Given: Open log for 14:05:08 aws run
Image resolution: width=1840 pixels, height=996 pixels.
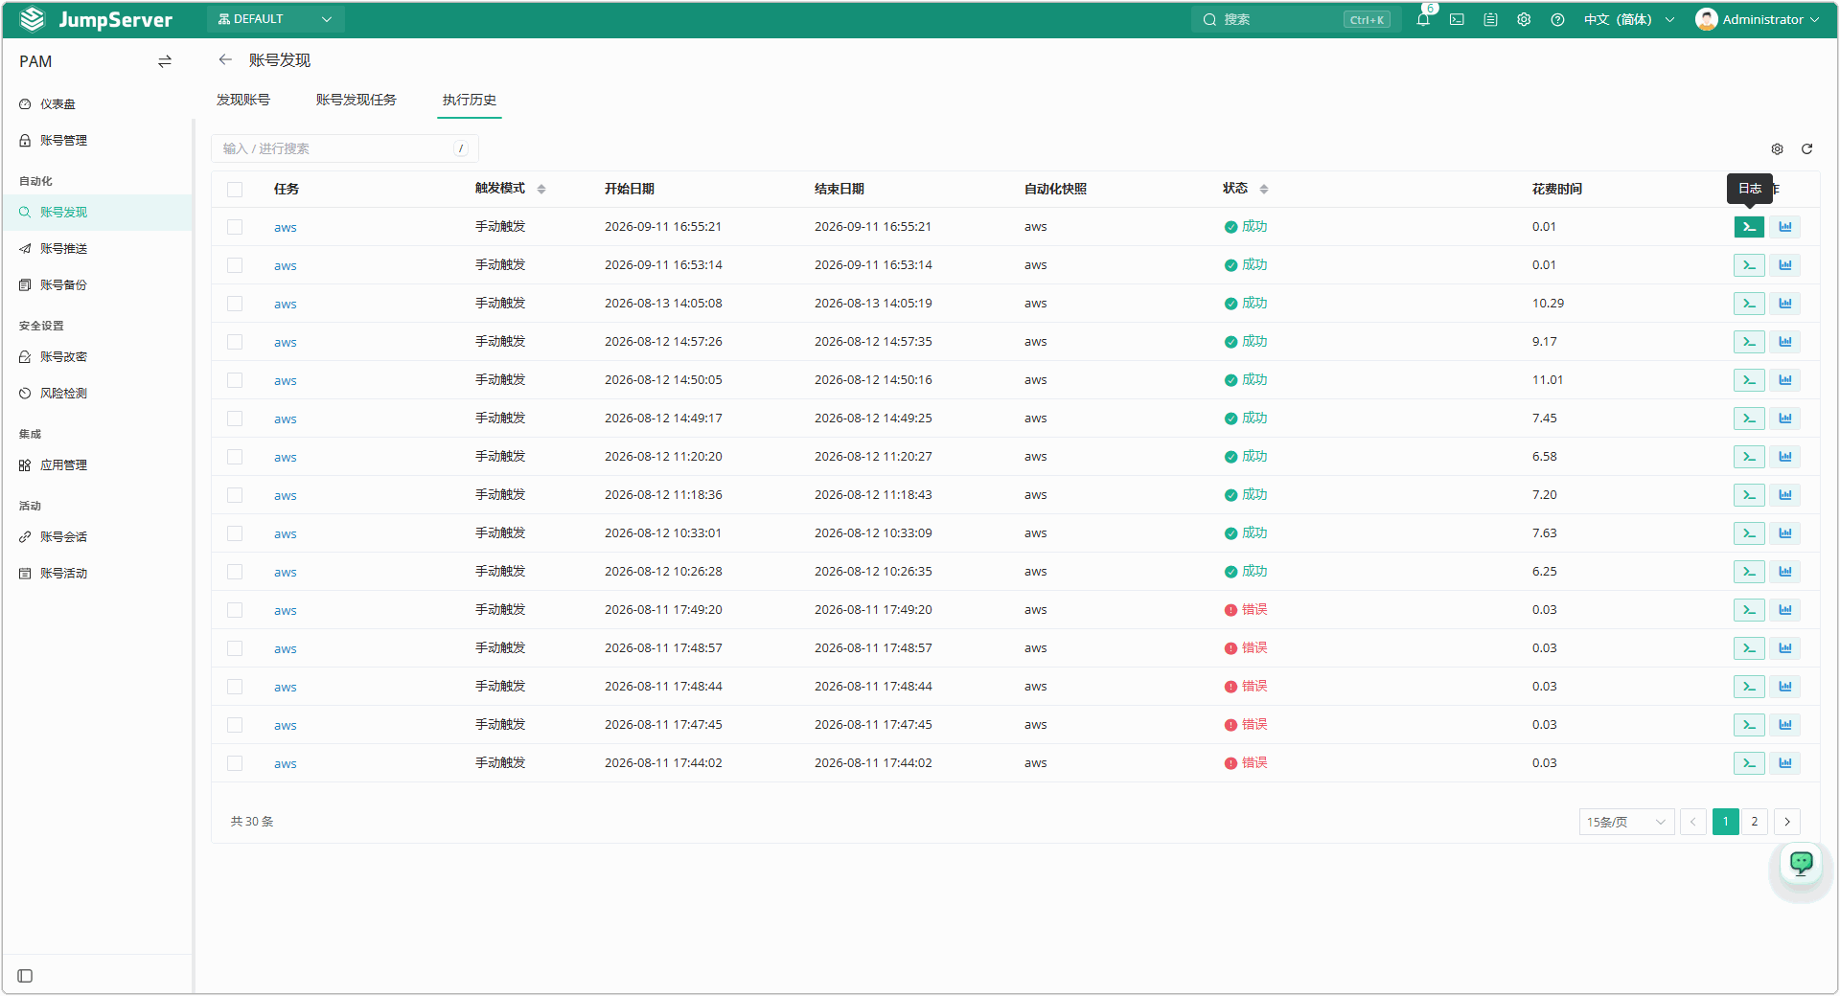Looking at the screenshot, I should pos(1749,304).
